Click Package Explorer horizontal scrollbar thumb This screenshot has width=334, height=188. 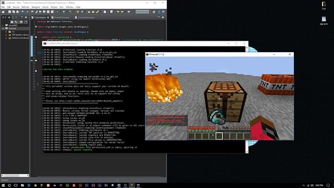(12, 175)
